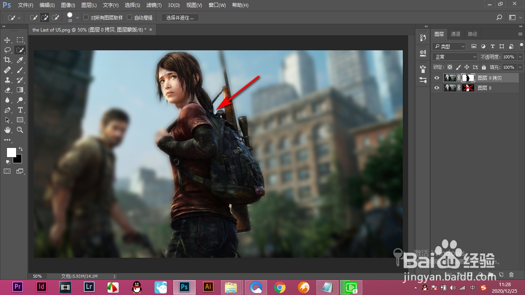Select the Eyedropper tool

pos(20,60)
